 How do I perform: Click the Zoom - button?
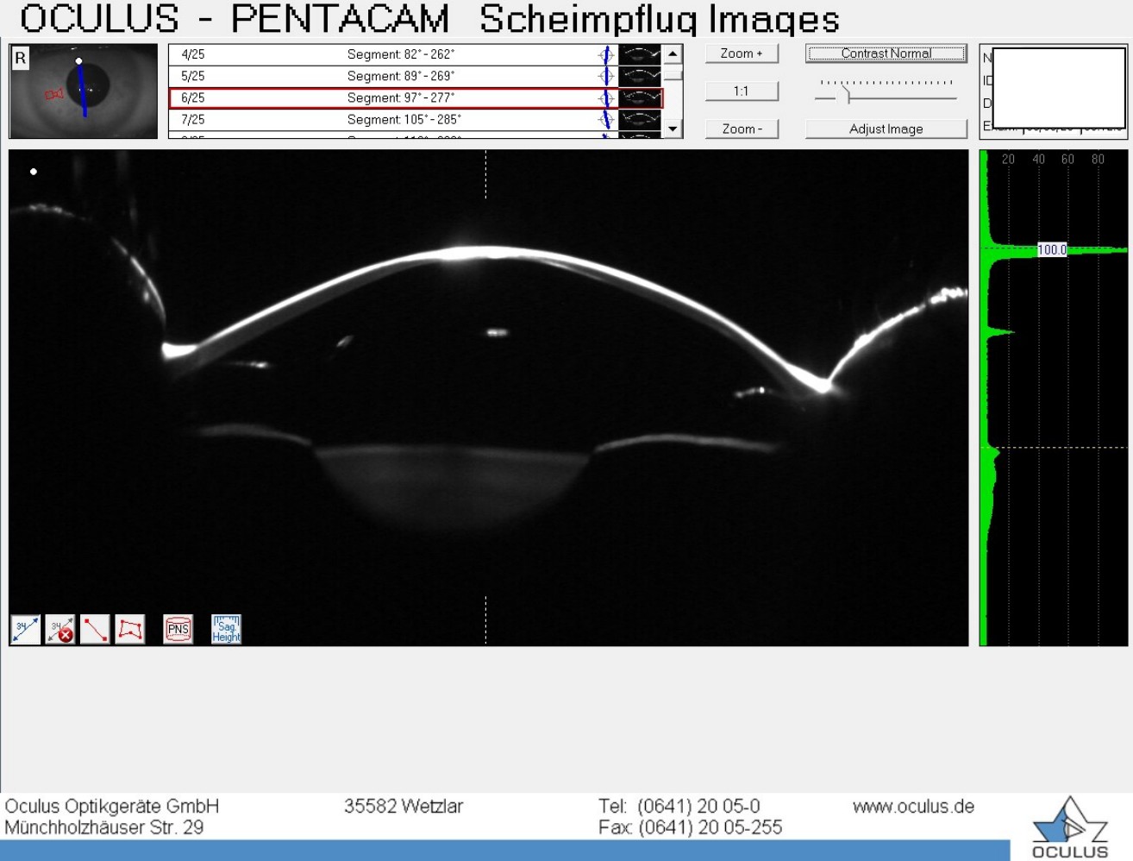(742, 129)
